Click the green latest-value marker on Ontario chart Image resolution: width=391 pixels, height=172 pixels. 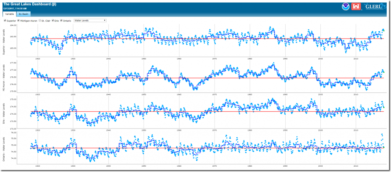pos(384,147)
